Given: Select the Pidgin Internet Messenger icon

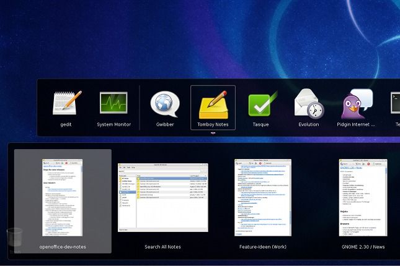Looking at the screenshot, I should (357, 104).
